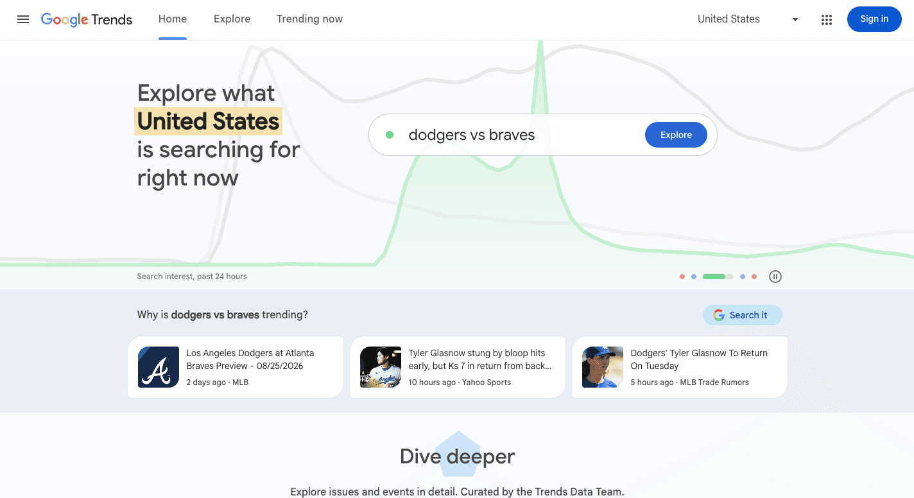Expand the United States country dropdown arrow
Image resolution: width=914 pixels, height=498 pixels.
pos(795,19)
